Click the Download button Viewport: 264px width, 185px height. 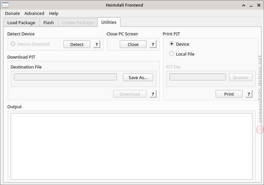130,94
